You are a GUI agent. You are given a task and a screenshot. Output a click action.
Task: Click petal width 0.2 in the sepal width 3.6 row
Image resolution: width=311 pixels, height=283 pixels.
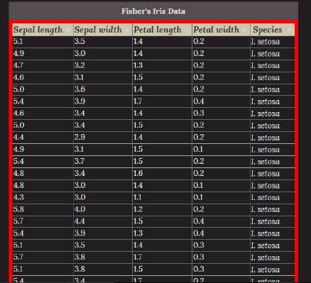coord(221,89)
